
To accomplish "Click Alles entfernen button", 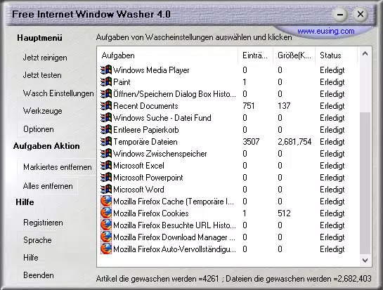I will click(48, 186).
